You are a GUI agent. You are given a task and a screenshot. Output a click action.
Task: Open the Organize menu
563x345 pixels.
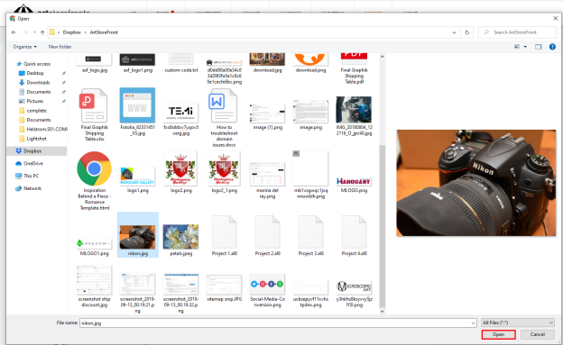point(24,47)
